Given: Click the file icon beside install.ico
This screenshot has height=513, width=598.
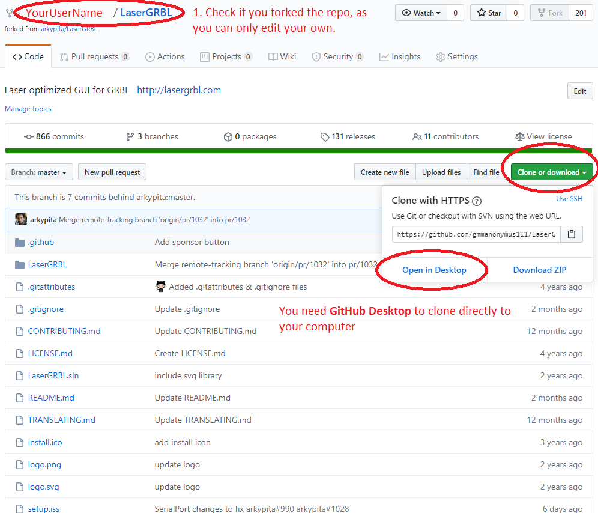Looking at the screenshot, I should pos(20,442).
